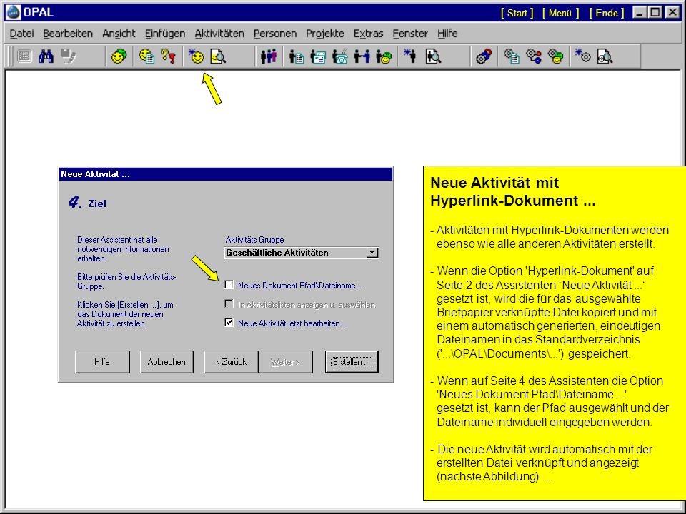Open the Projekte menu

pos(324,34)
